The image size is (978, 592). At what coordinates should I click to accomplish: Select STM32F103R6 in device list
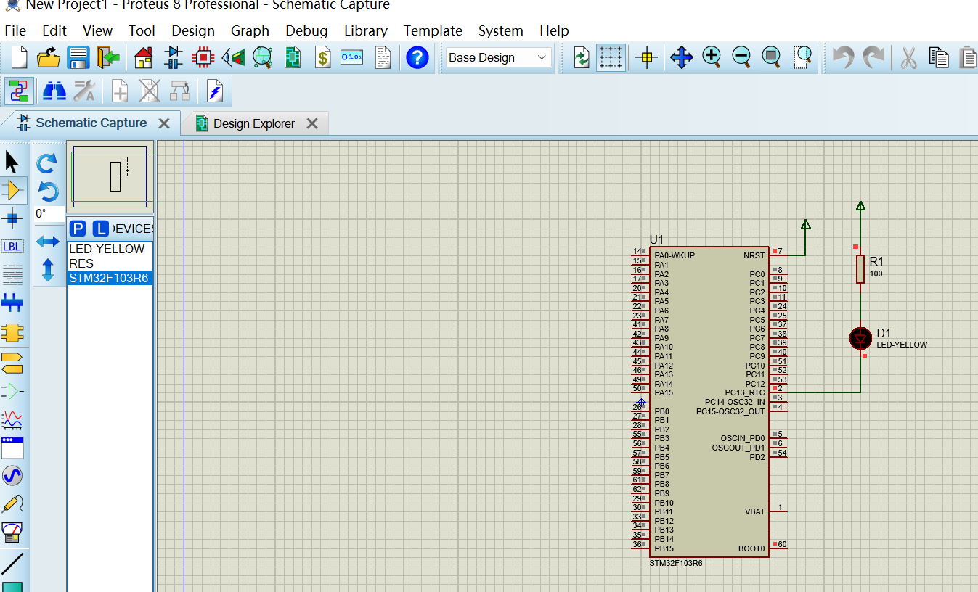click(110, 278)
